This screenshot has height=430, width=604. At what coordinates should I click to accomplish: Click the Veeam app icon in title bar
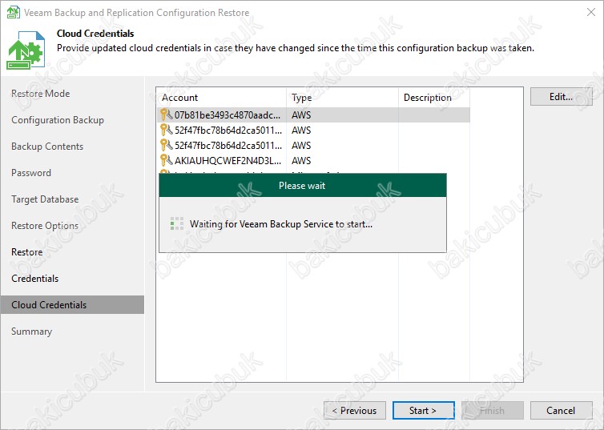click(x=13, y=12)
